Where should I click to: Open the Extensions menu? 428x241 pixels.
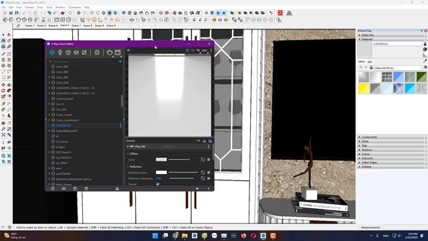pyautogui.click(x=74, y=7)
